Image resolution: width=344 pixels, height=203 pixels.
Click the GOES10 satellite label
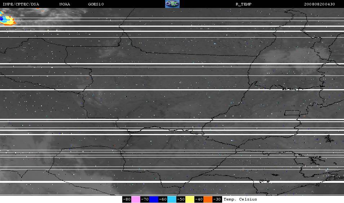[96, 4]
